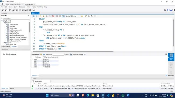Click Create new view toolbar icon
Image resolution: width=175 pixels, height=98 pixels.
(x=20, y=10)
